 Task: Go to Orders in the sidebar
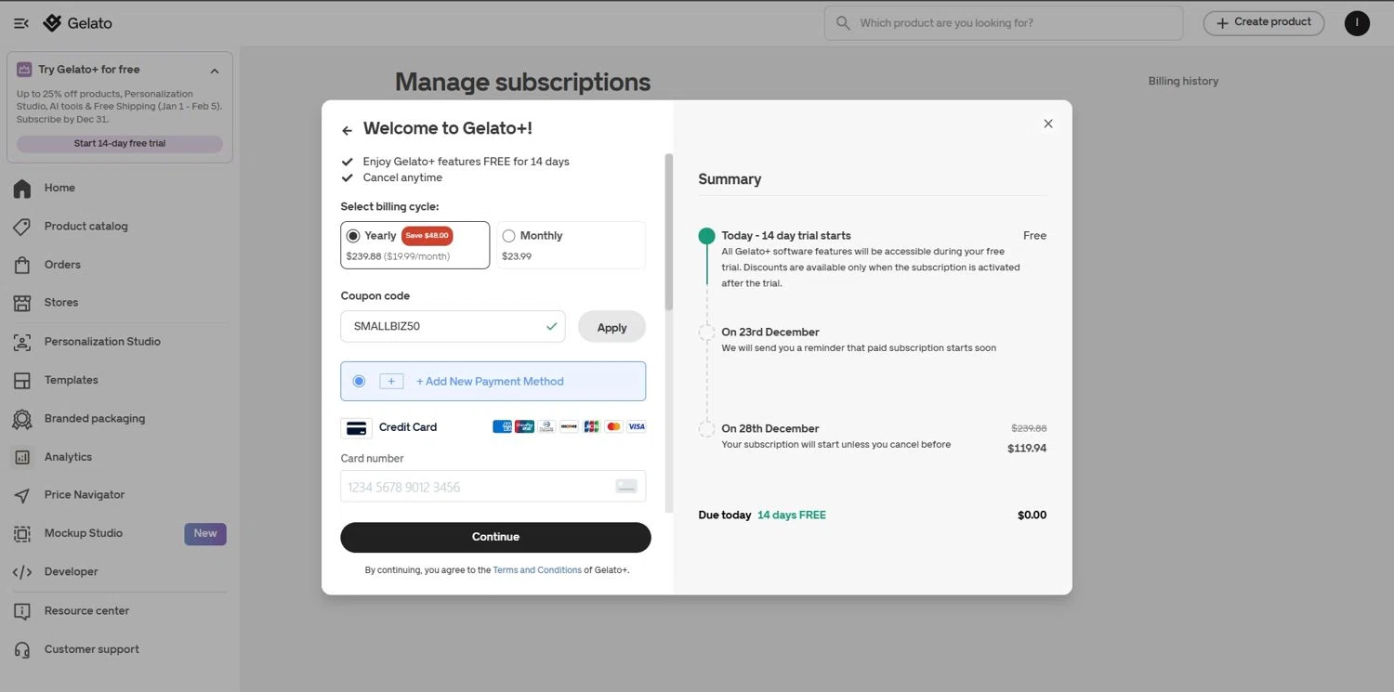coord(62,266)
